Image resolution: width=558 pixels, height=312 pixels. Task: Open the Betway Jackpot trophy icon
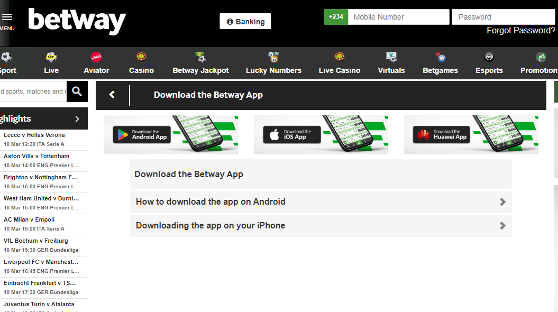click(200, 57)
